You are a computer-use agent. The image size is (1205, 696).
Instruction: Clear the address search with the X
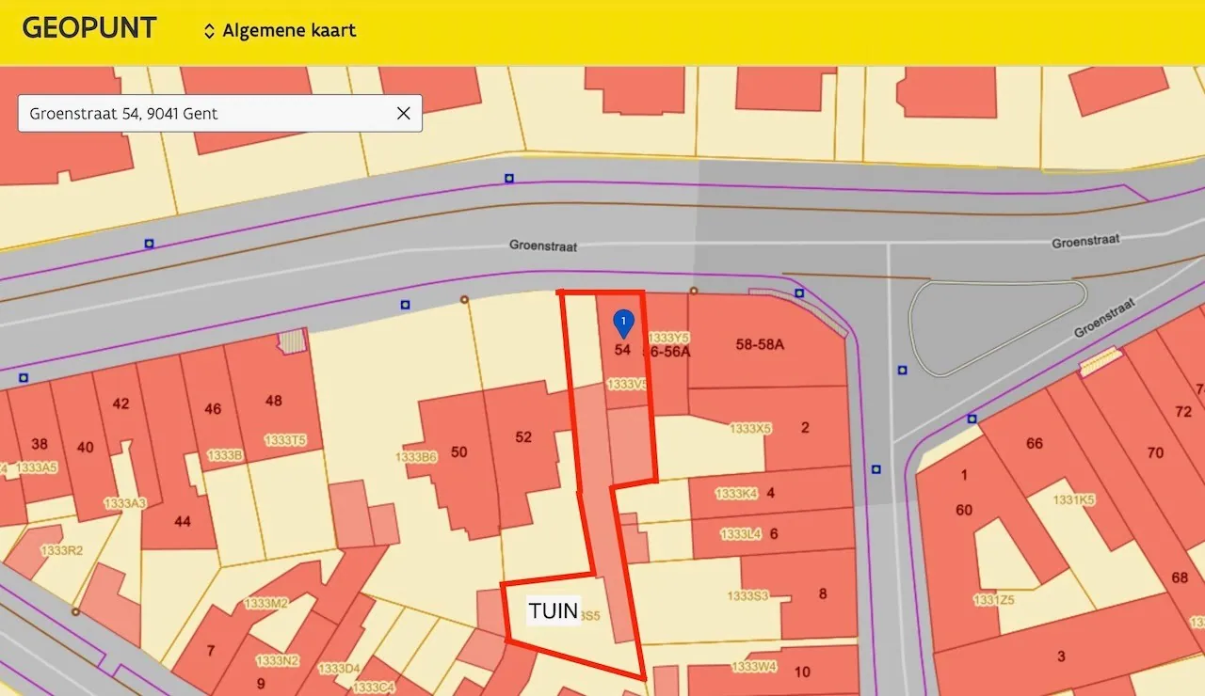(x=403, y=114)
